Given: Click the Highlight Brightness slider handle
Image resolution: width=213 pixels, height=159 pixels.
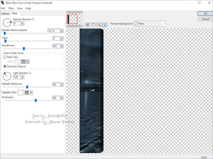Looking at the screenshot, I should pyautogui.click(x=27, y=87).
